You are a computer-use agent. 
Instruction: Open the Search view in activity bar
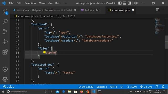(5, 22)
